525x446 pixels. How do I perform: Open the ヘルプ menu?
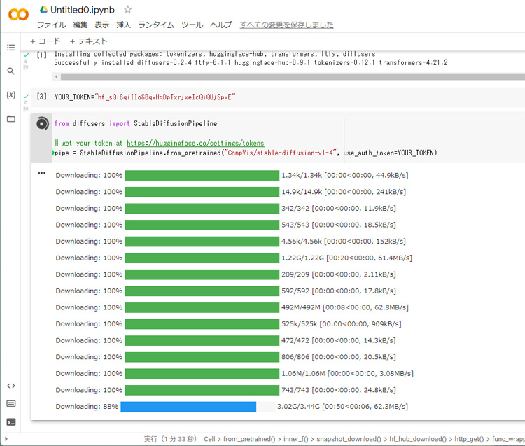[x=221, y=25]
